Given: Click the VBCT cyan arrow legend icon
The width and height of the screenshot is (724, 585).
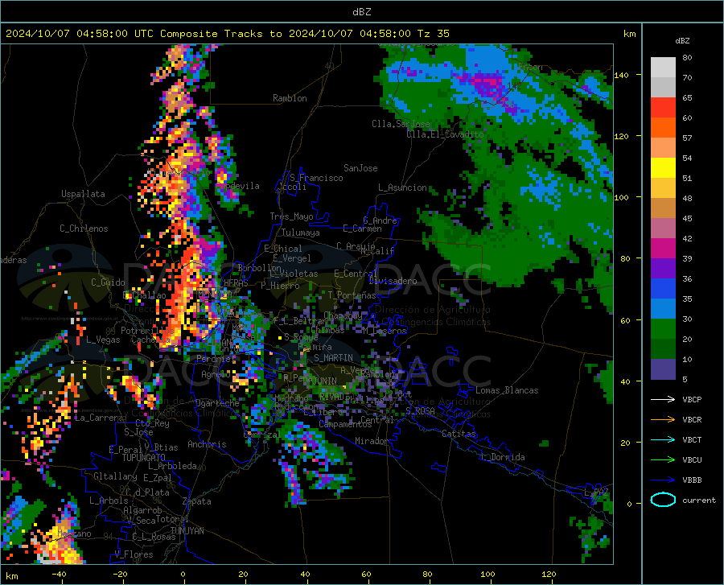Looking at the screenshot, I should (x=663, y=439).
